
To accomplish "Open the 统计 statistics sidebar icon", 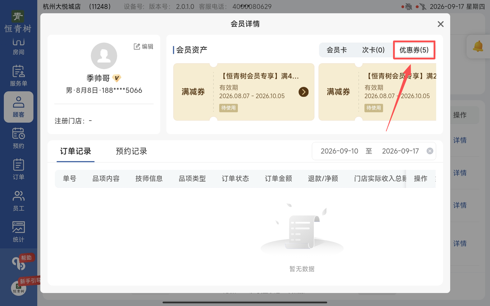I will pyautogui.click(x=19, y=232).
